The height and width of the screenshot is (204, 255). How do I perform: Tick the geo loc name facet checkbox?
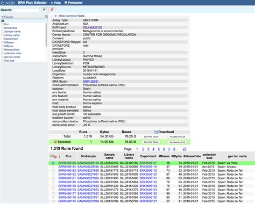pyautogui.click(x=3, y=57)
